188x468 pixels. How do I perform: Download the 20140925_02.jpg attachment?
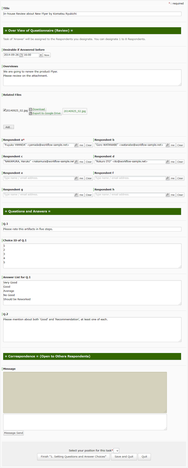pos(37,109)
